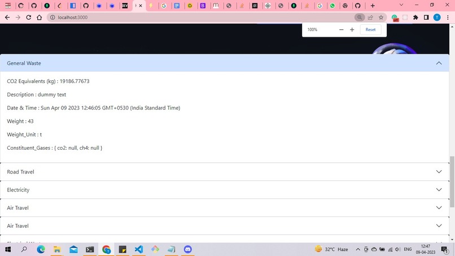The width and height of the screenshot is (455, 256).
Task: Decrease page zoom with minus button
Action: point(341,29)
